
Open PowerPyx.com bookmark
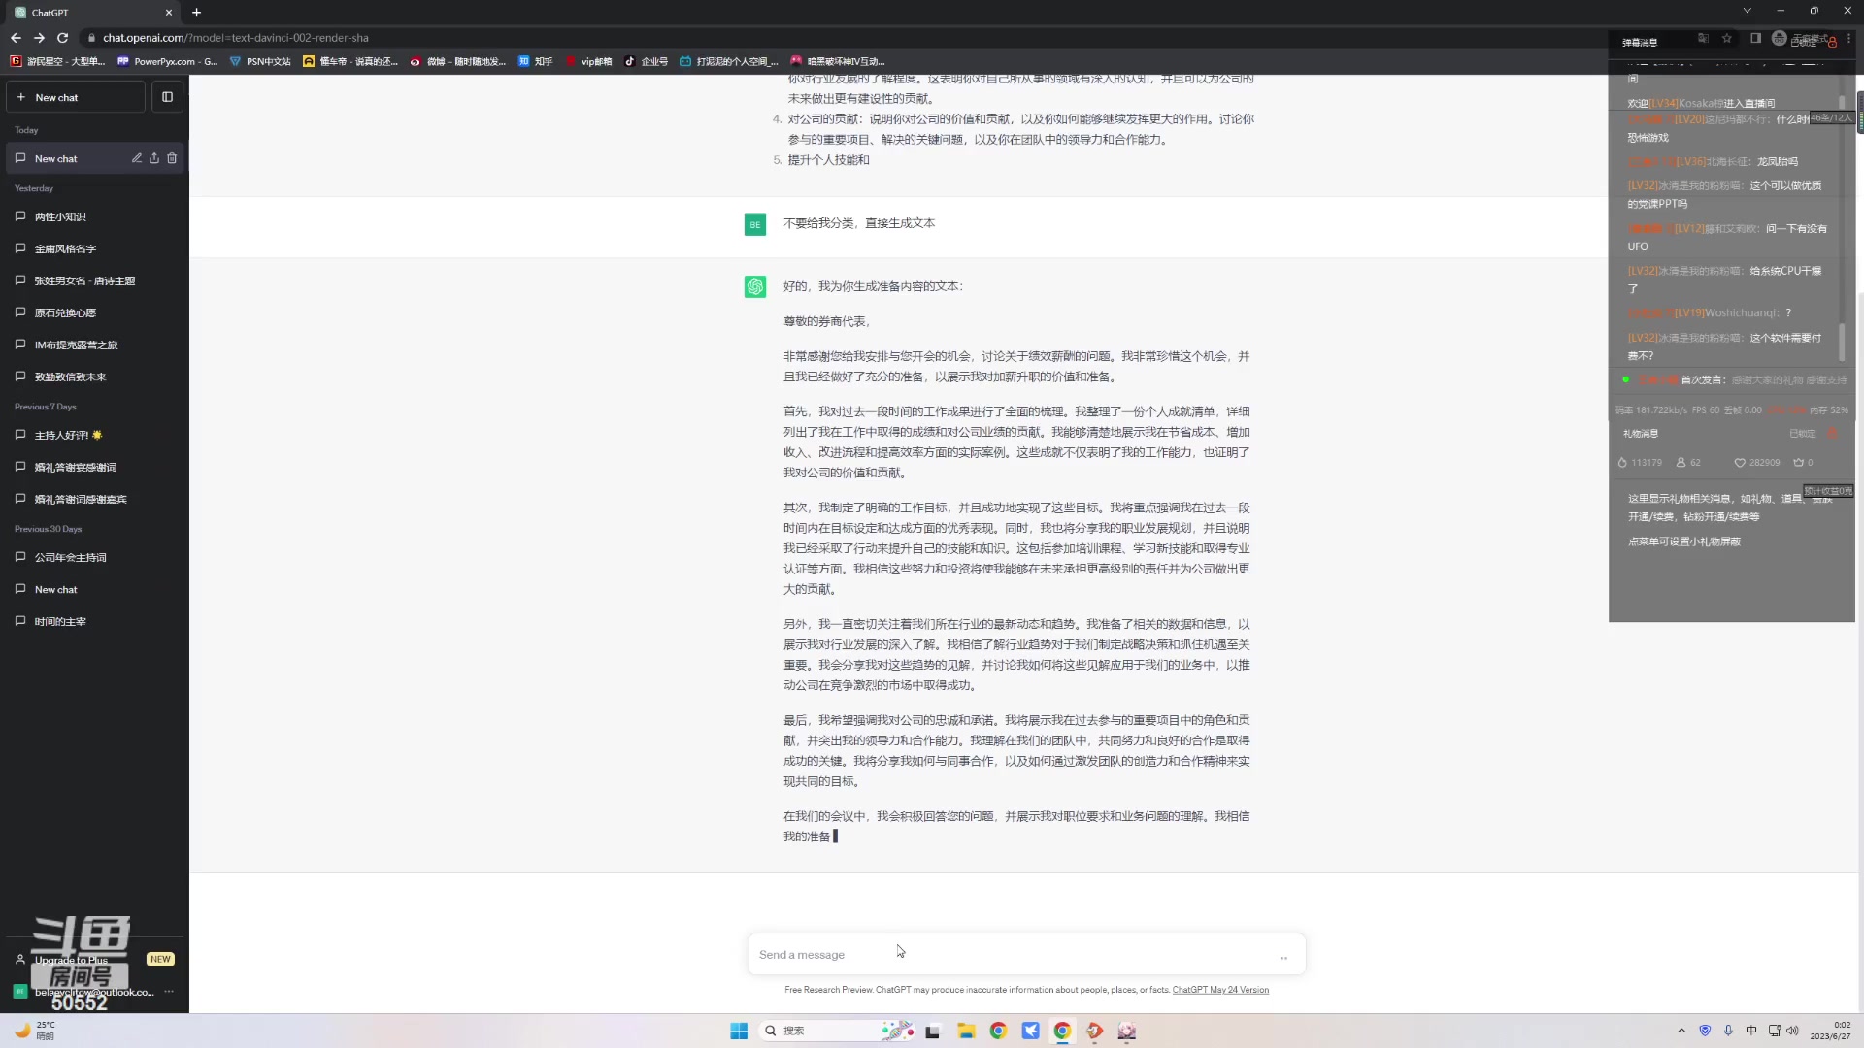point(167,61)
